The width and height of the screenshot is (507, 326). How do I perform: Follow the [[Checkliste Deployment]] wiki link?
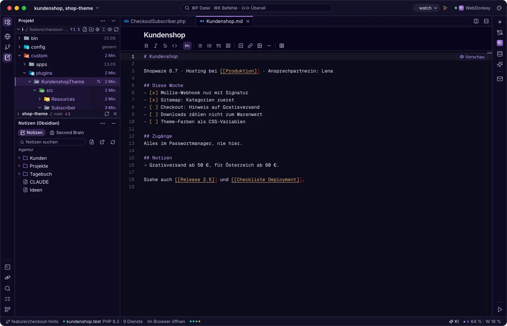click(267, 180)
